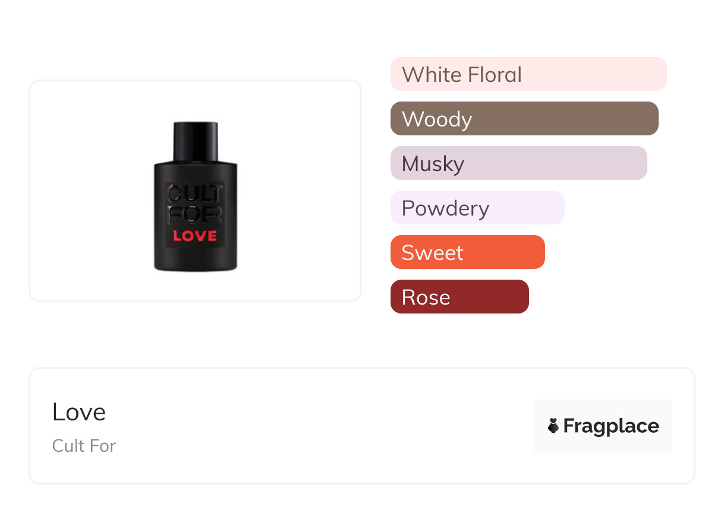Click the bottle's black cap
The height and width of the screenshot is (513, 724).
pos(196,141)
